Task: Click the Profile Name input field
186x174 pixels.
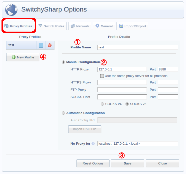Action: (x=138, y=47)
